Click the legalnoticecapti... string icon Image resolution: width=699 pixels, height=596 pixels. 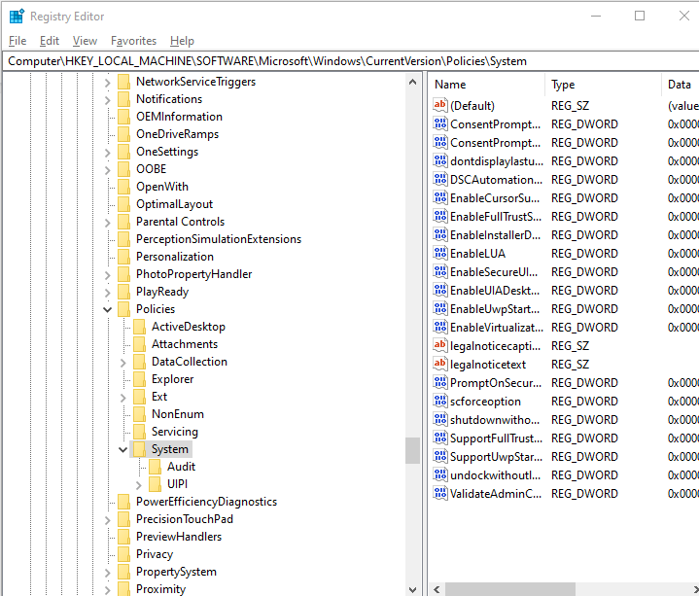(440, 345)
